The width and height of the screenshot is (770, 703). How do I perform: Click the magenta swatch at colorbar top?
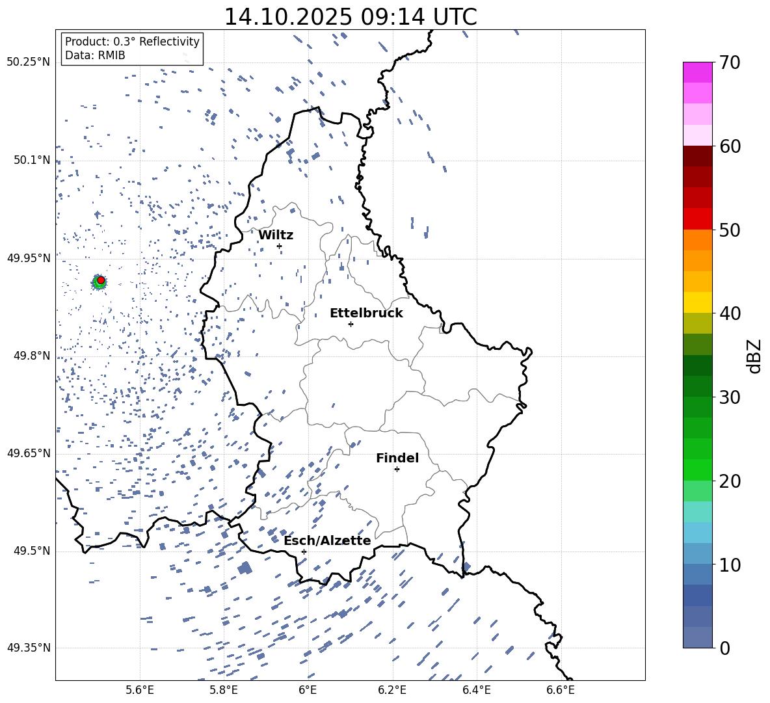[x=697, y=73]
